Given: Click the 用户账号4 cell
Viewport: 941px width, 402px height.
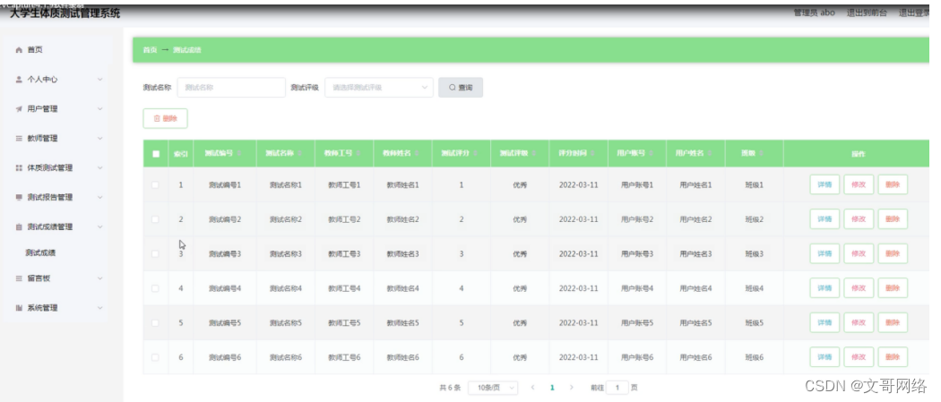Looking at the screenshot, I should coord(637,288).
